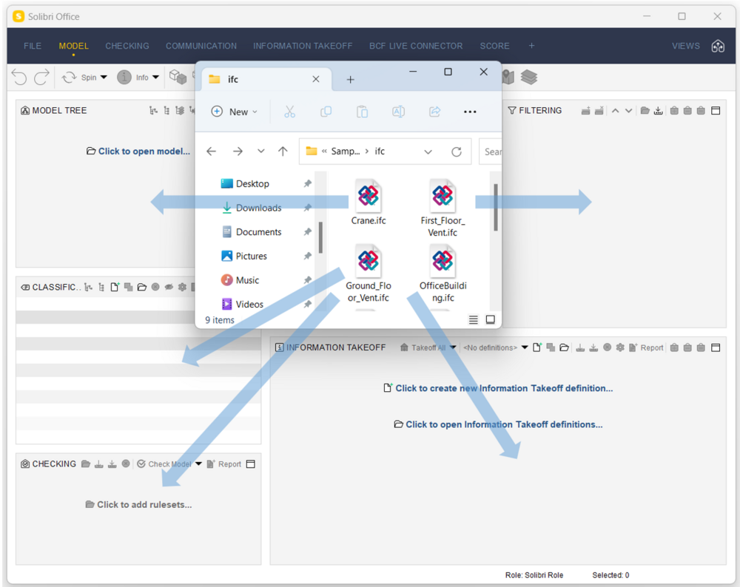Maximize the Filtering panel
Screen dimensions: 740x587
pos(716,110)
